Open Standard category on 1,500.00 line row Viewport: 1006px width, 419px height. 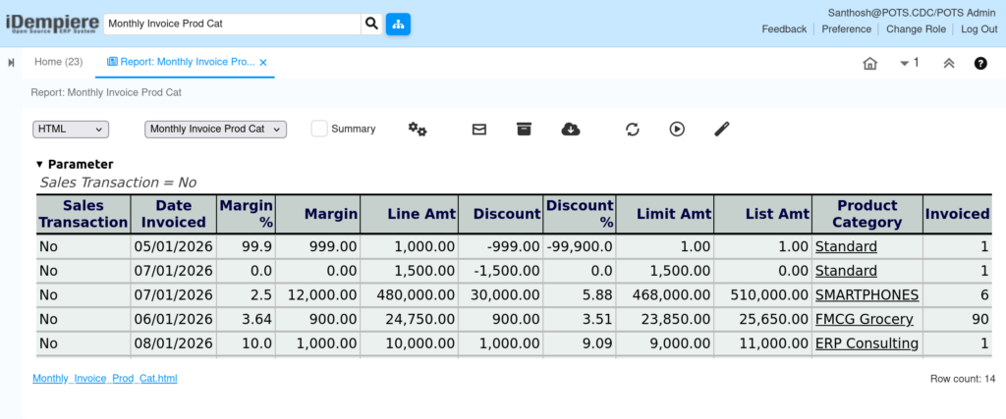coord(846,271)
